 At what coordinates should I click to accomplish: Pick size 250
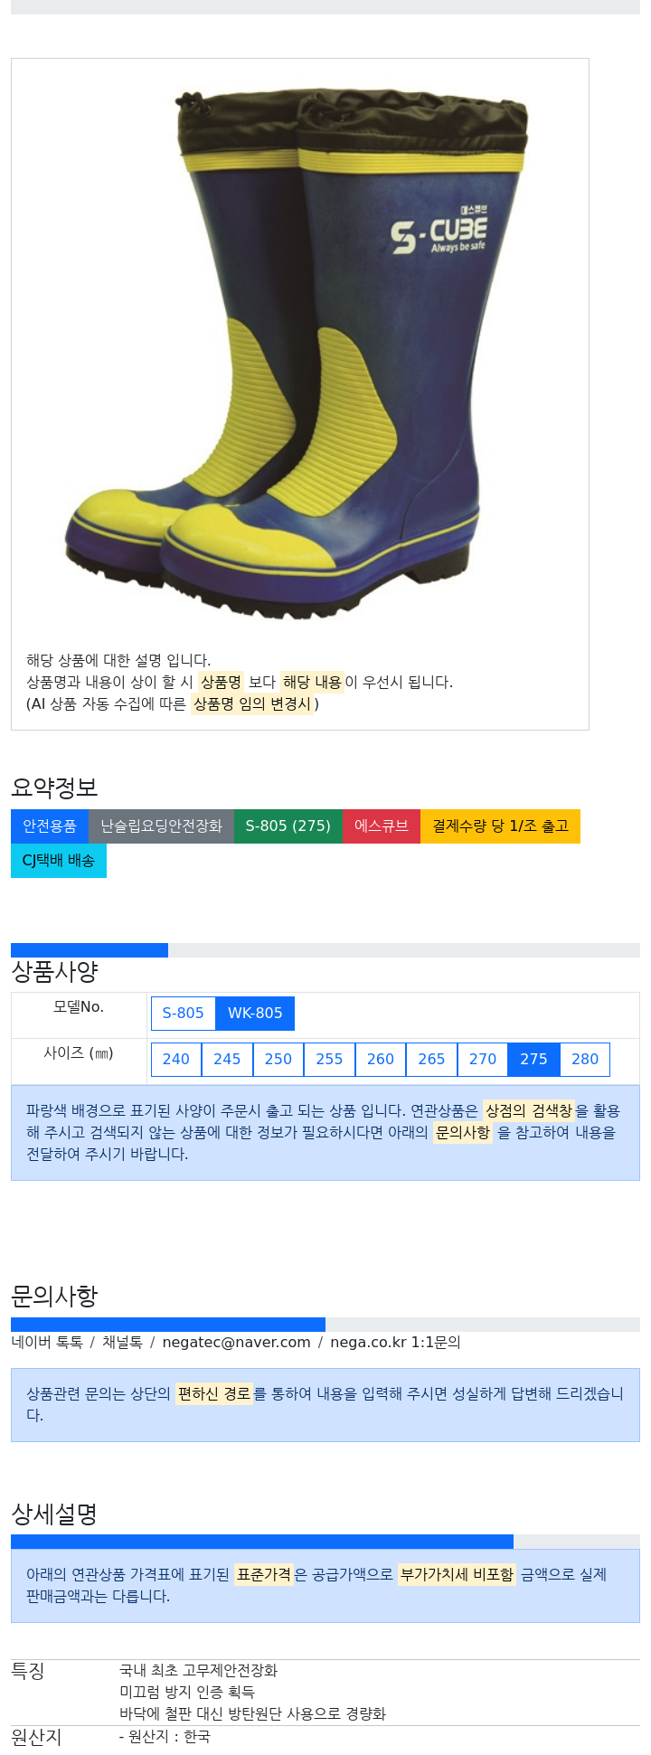tap(278, 1060)
